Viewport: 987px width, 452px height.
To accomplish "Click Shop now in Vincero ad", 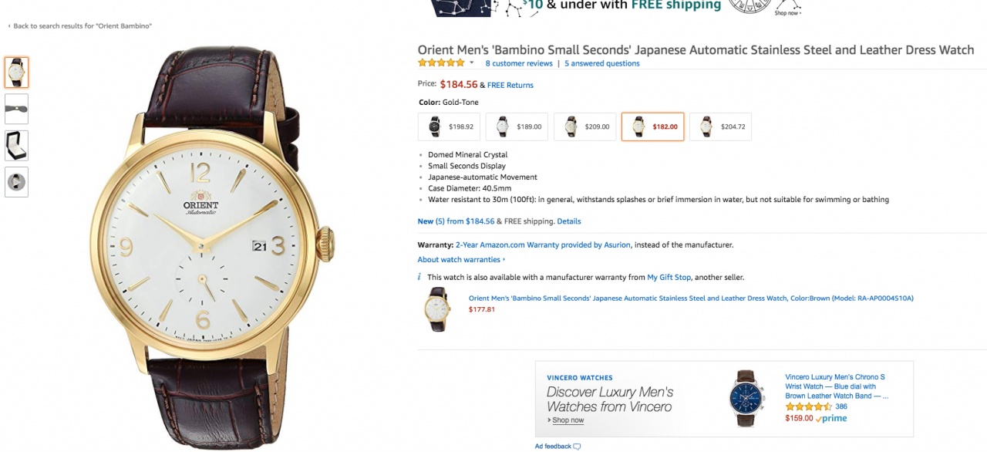I will [x=567, y=420].
